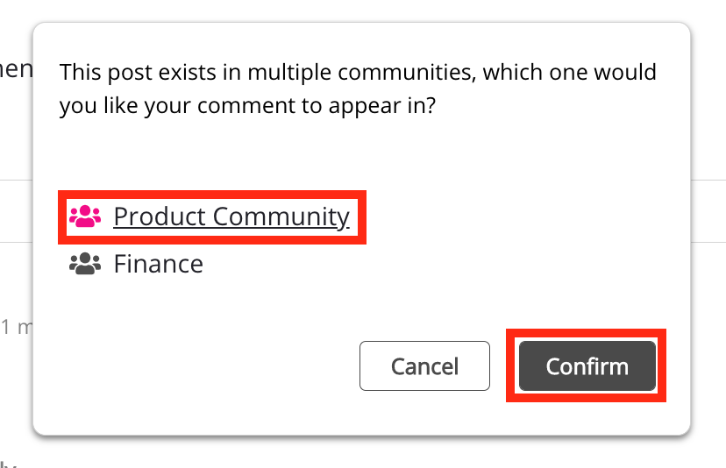Tap the highlighted pink community icon

[85, 216]
